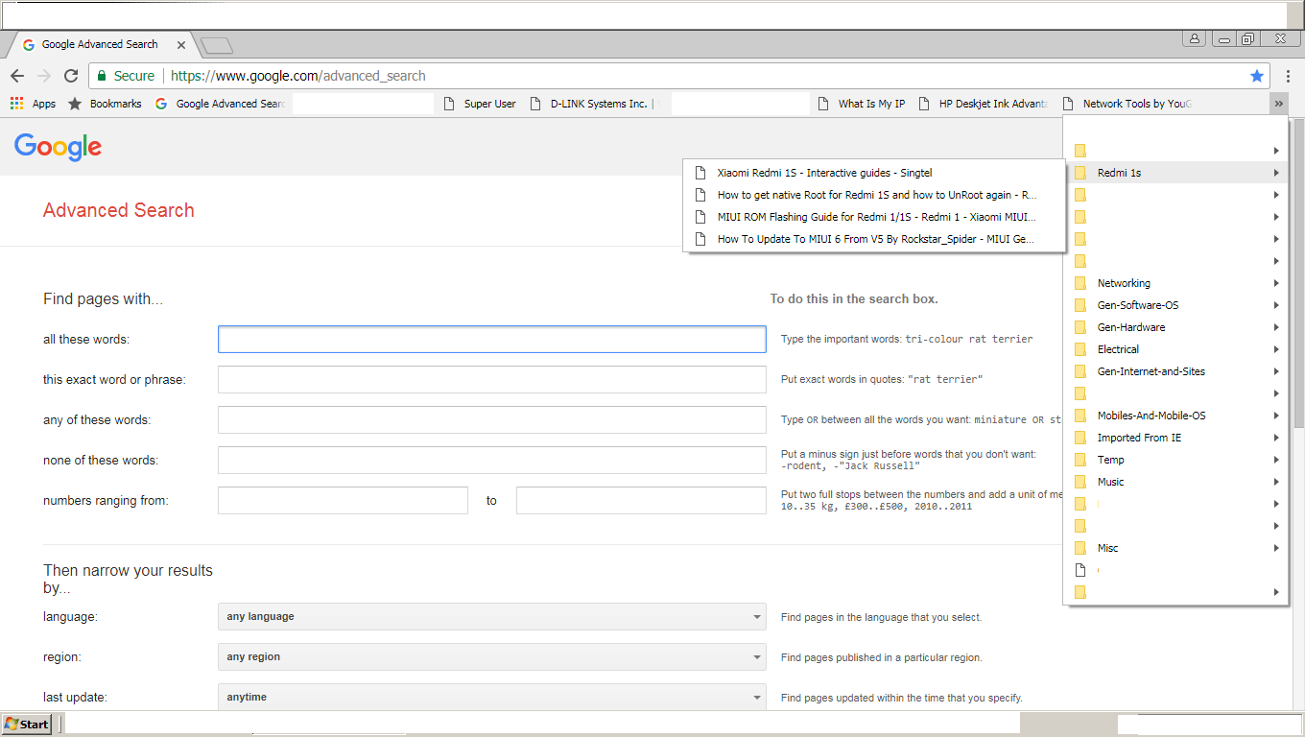Select the Redmi 1s bookmark folder
Screen dimensions: 1305x737
(x=1175, y=173)
